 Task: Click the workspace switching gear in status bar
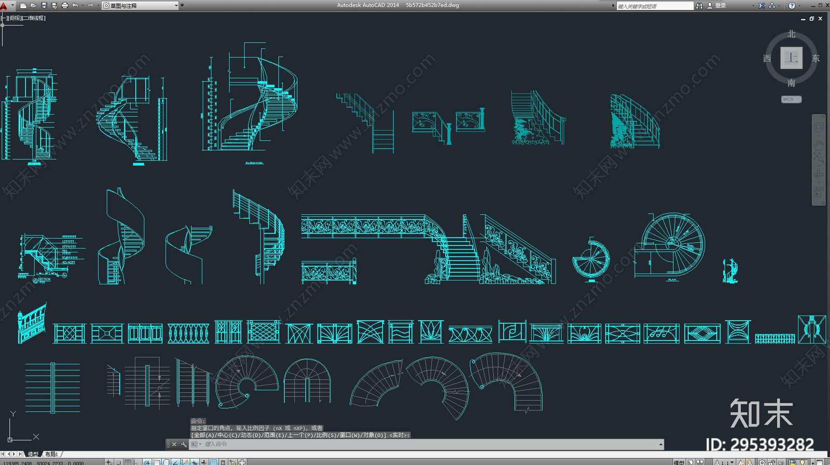(762, 462)
